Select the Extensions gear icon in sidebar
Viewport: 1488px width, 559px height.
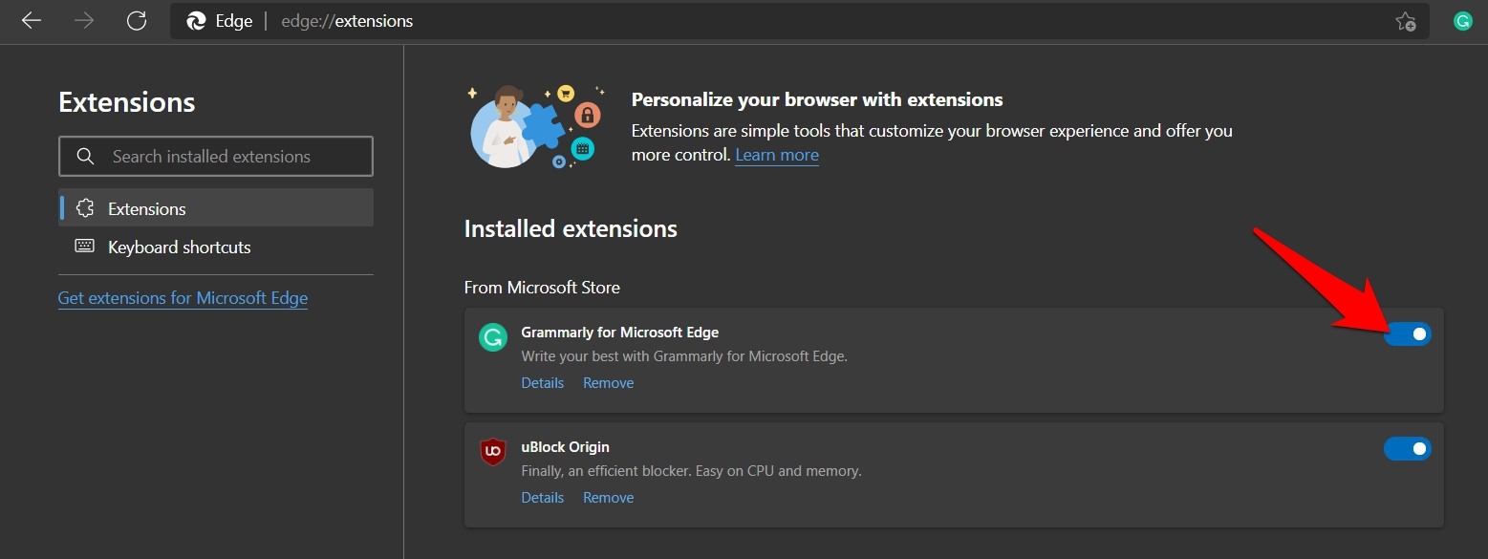86,207
